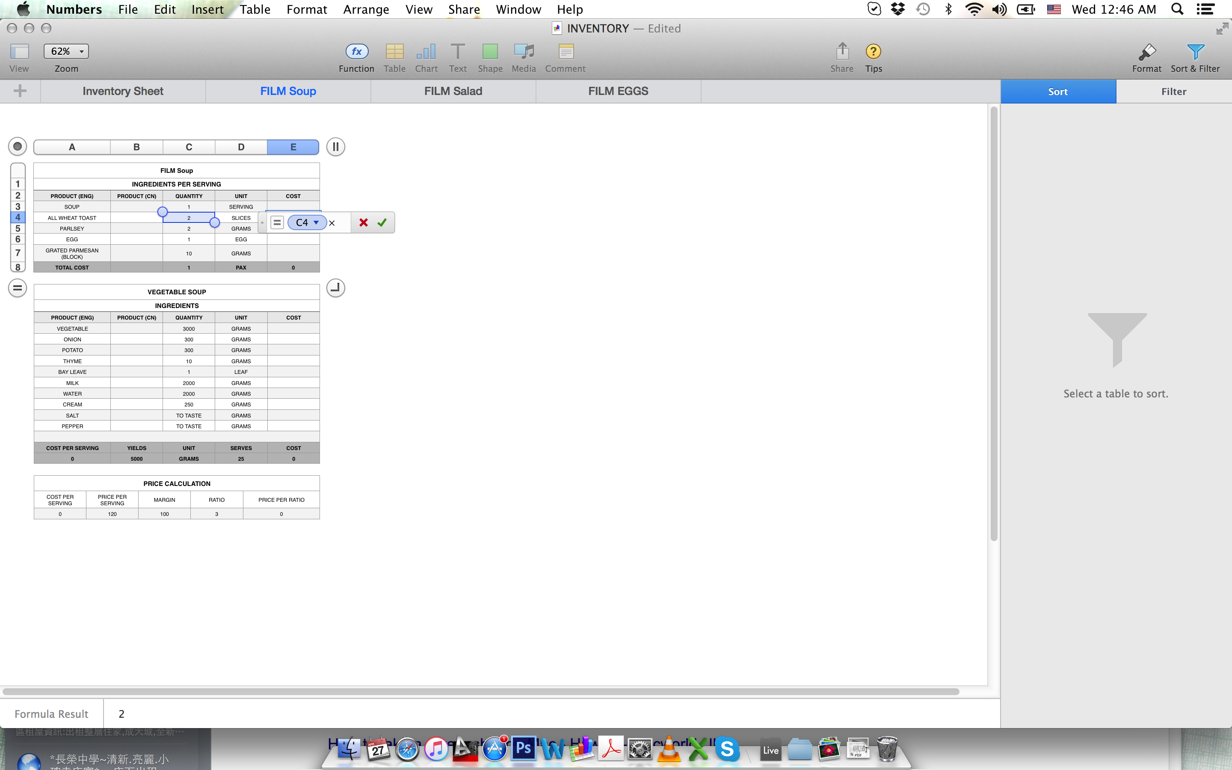
Task: Click the Shape toolbar icon
Action: tap(490, 51)
